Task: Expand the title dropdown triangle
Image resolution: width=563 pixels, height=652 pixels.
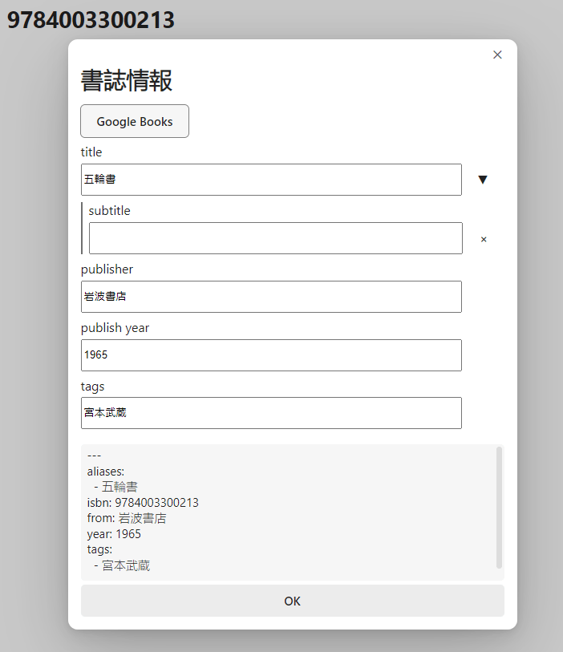Action: tap(482, 180)
